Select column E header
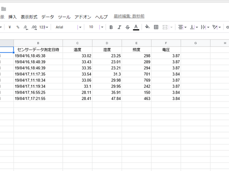 (136, 43)
